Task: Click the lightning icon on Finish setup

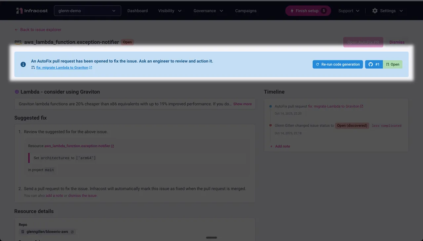Action: point(292,11)
